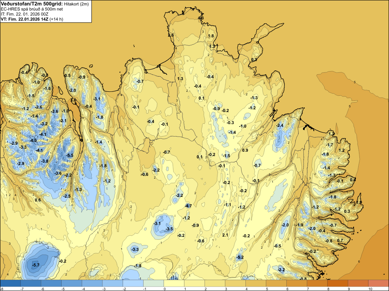Click the -1.7 temperature value
389x291 pixels.
[329, 145]
